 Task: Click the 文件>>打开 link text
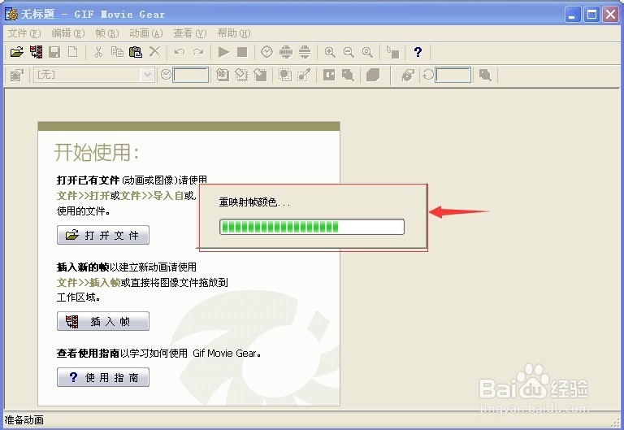tap(83, 196)
